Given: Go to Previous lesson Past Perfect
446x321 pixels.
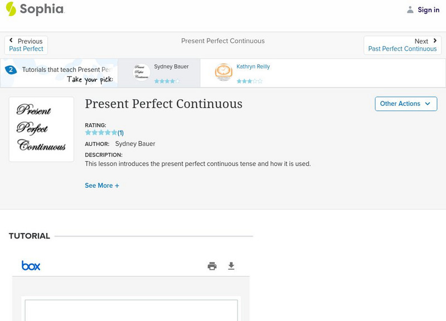Looking at the screenshot, I should tap(26, 45).
